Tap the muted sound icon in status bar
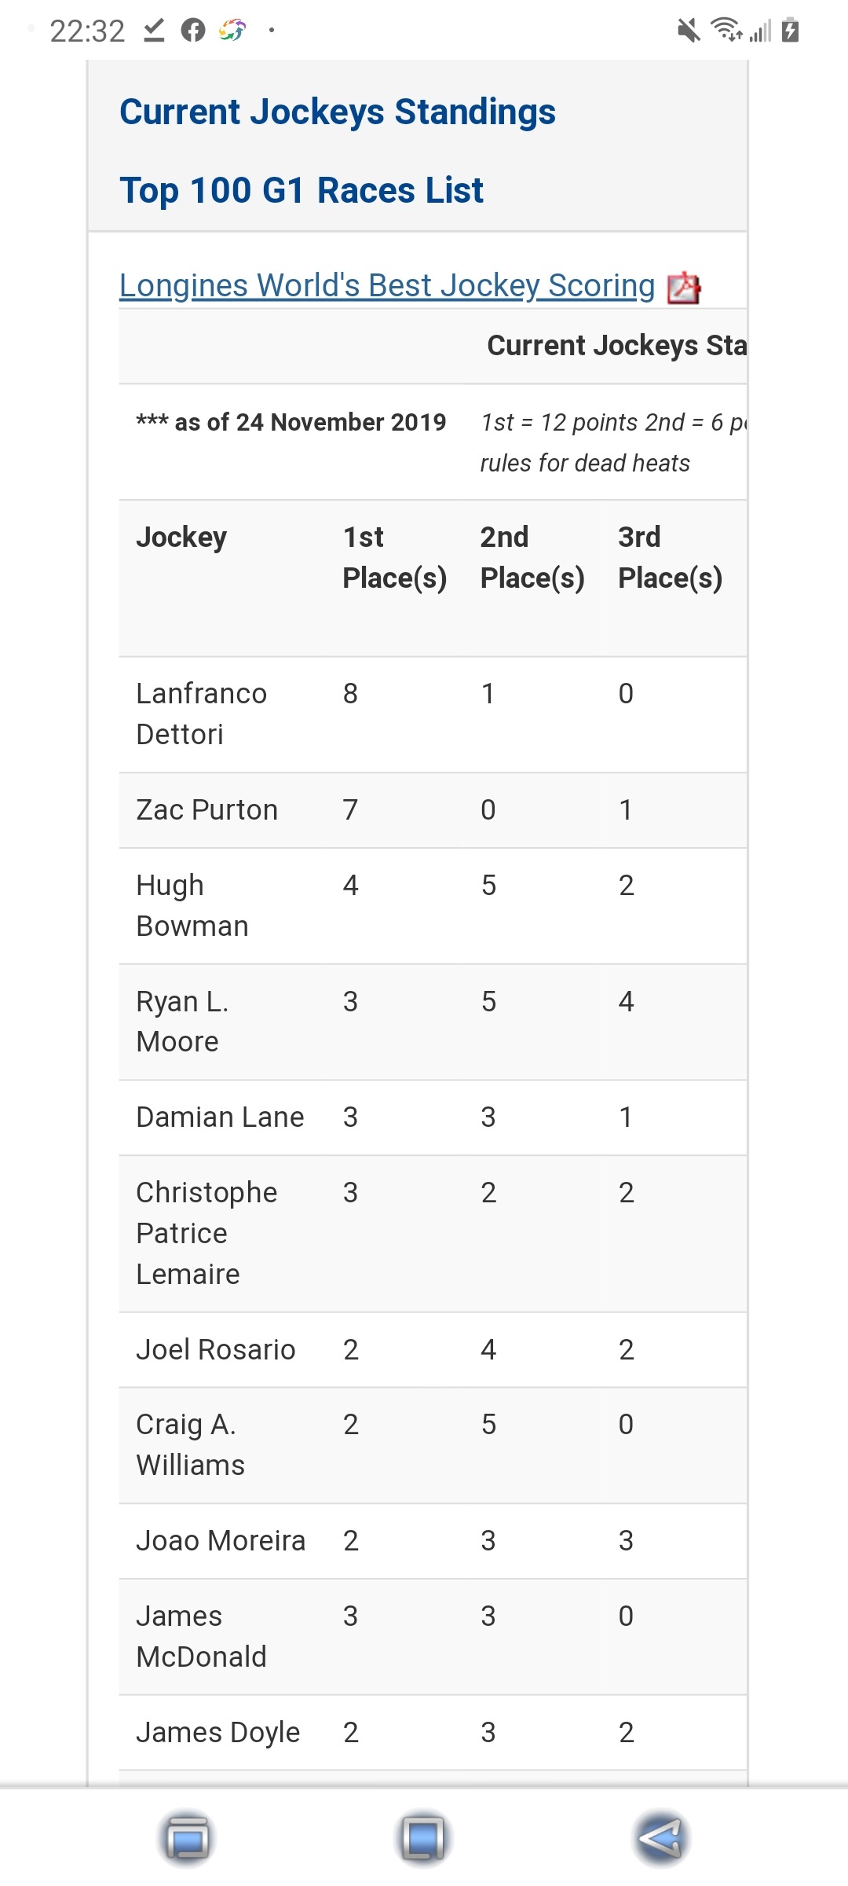 pos(688,31)
